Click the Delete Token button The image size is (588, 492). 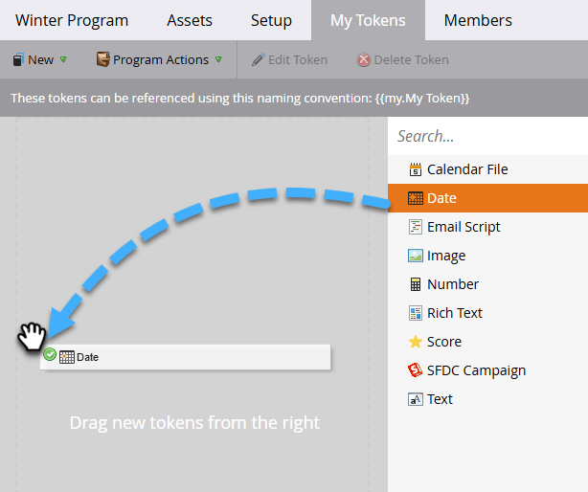[x=402, y=59]
